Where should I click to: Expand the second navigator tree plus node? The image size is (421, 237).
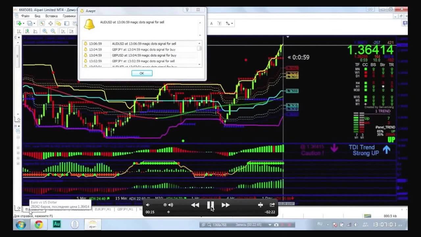click(18, 153)
